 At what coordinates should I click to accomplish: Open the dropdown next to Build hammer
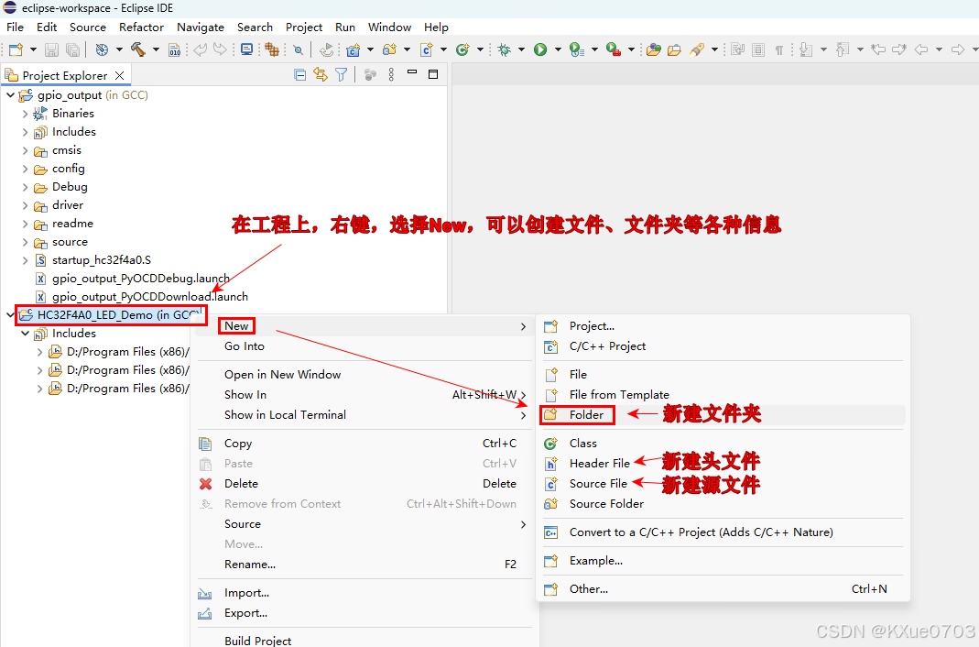[156, 50]
